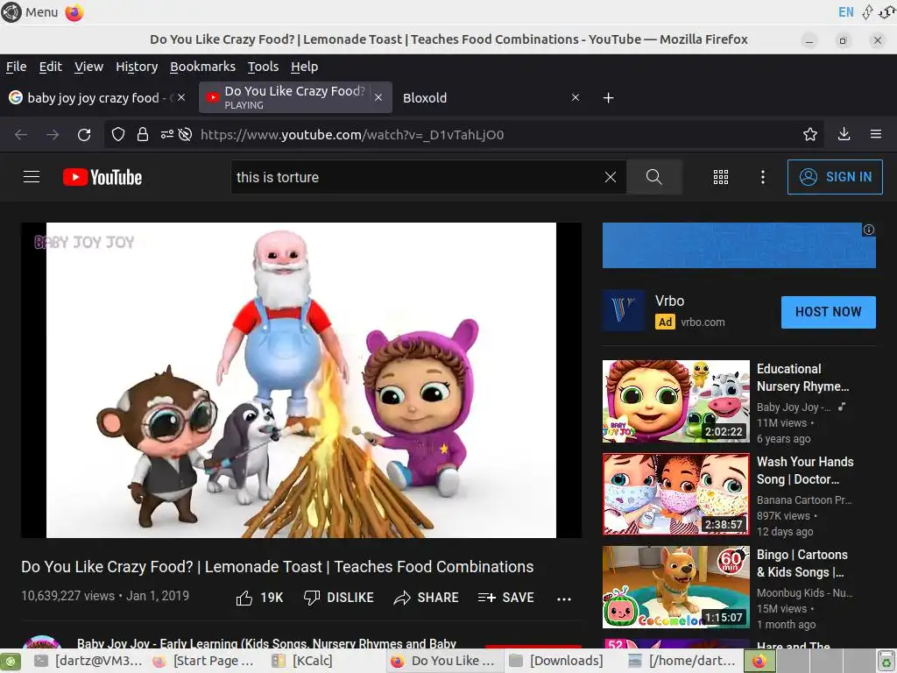Dislike the video with thumbs down
897x673 pixels.
pos(339,598)
